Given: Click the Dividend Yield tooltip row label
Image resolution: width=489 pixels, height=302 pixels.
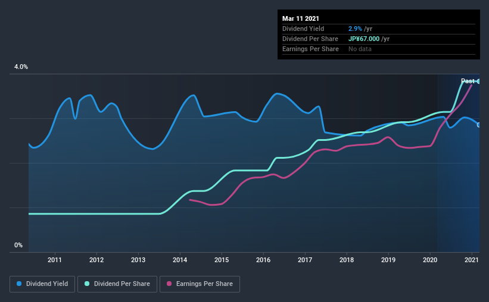Looking at the screenshot, I should pos(303,29).
